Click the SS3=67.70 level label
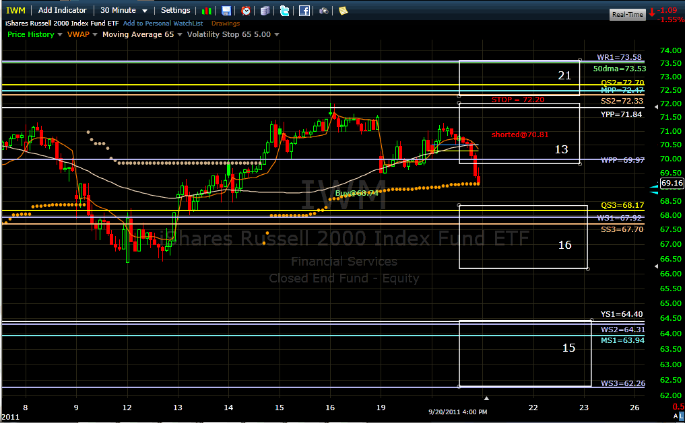The height and width of the screenshot is (423, 685). [622, 229]
